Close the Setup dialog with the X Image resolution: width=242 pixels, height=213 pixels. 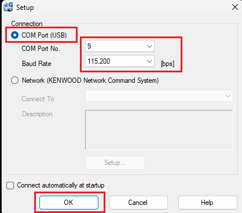[235, 7]
